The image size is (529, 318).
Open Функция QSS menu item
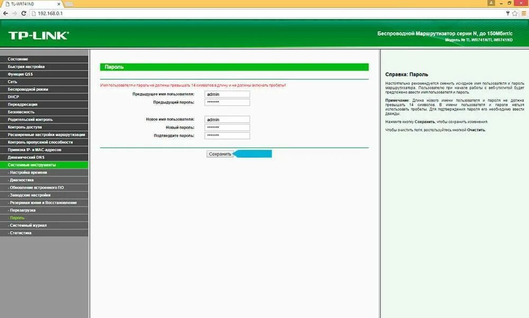pos(44,74)
